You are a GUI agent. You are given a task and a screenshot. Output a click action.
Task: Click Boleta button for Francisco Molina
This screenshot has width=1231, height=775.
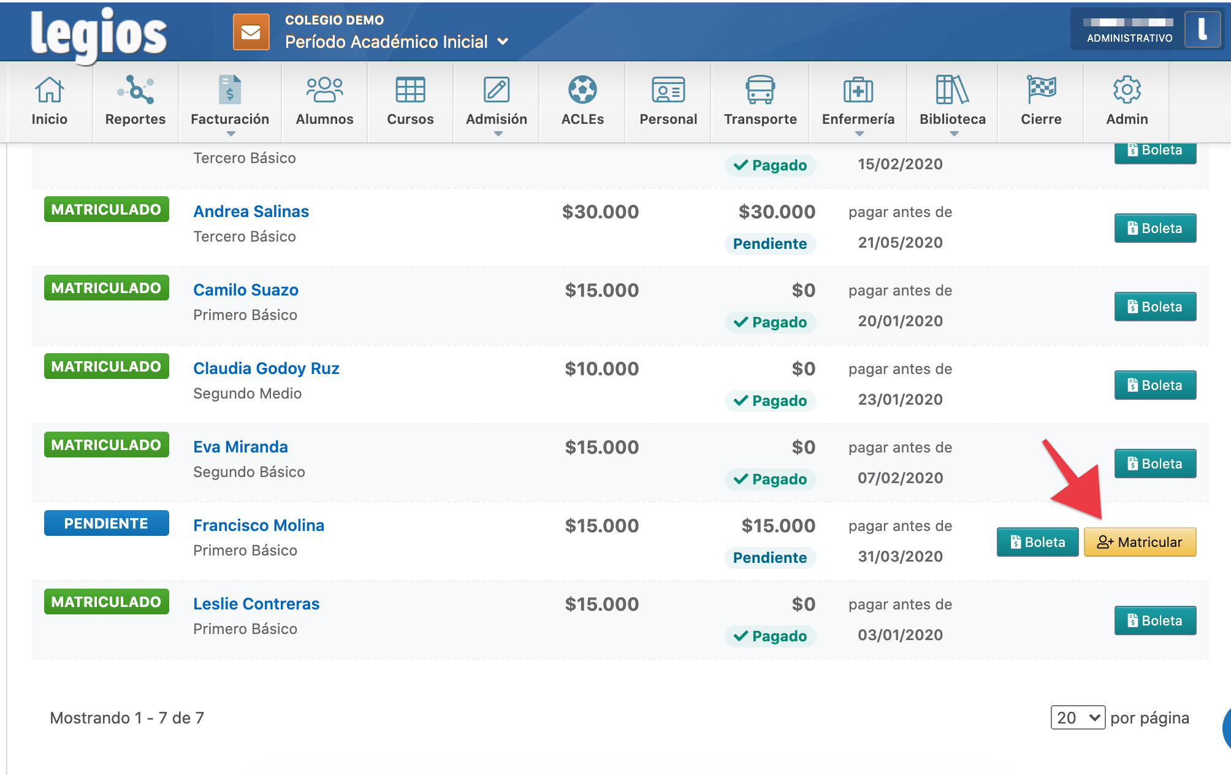[x=1037, y=542]
